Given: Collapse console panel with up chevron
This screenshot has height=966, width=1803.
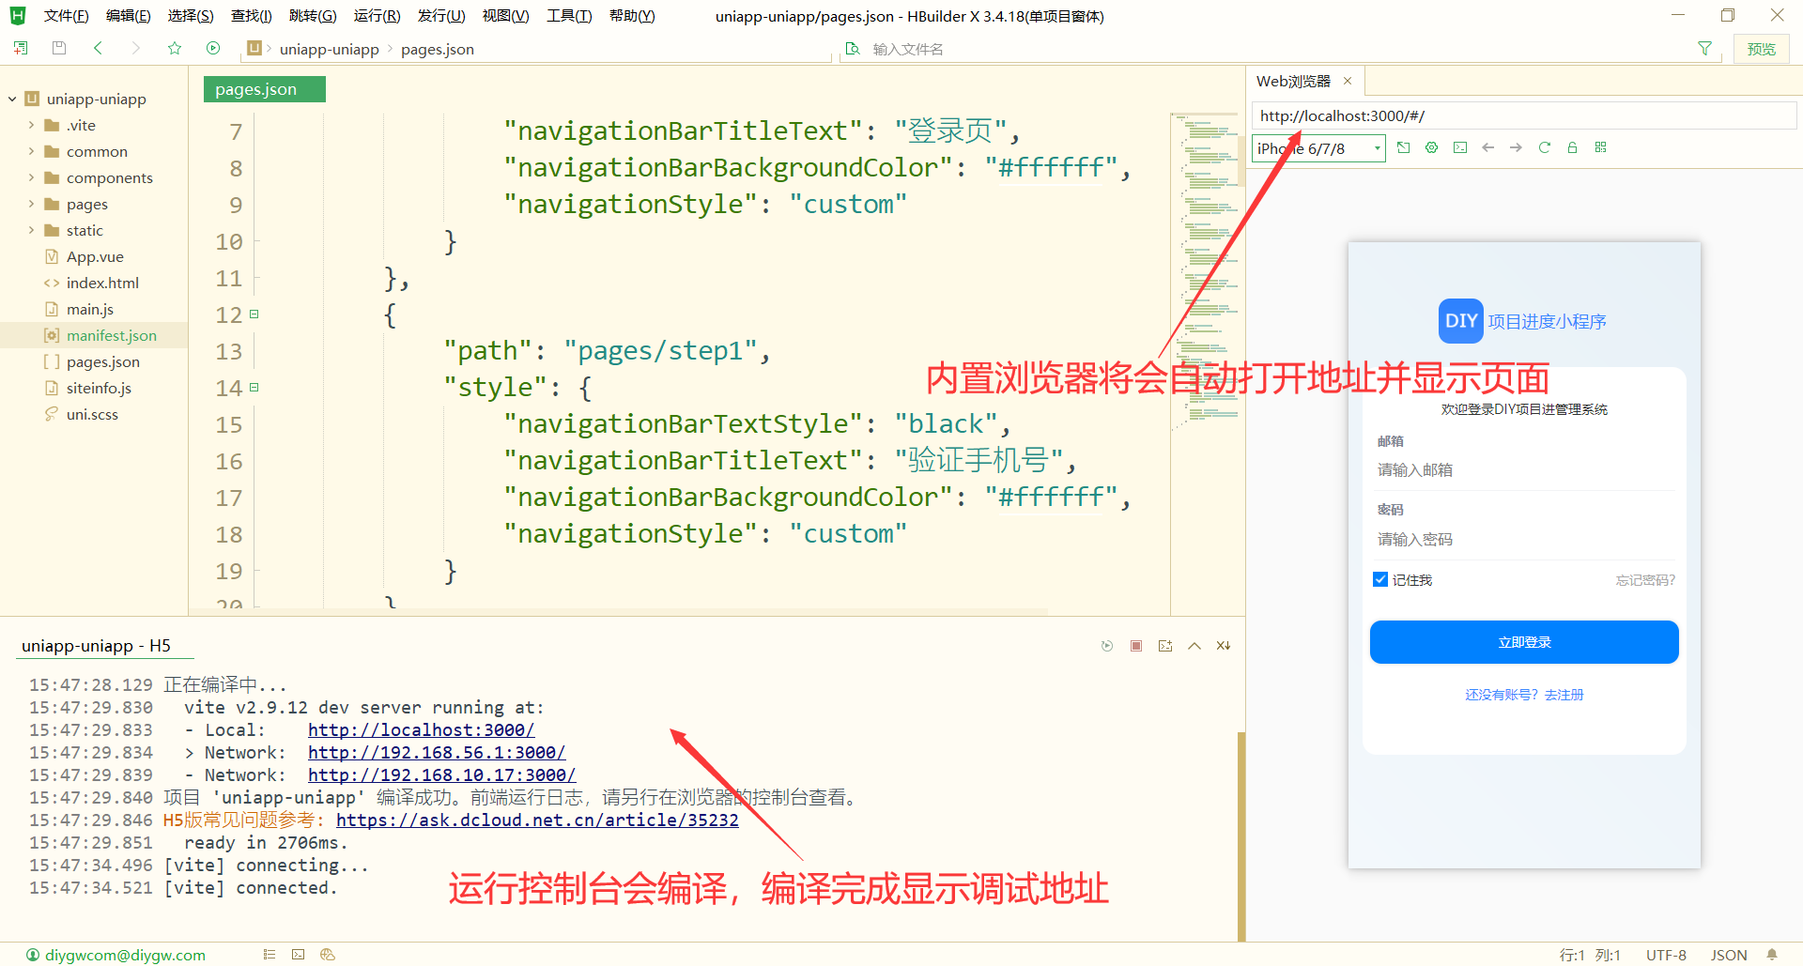Looking at the screenshot, I should coord(1194,646).
